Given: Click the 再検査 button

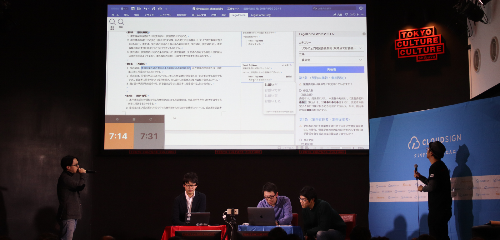Looking at the screenshot, I should (332, 70).
